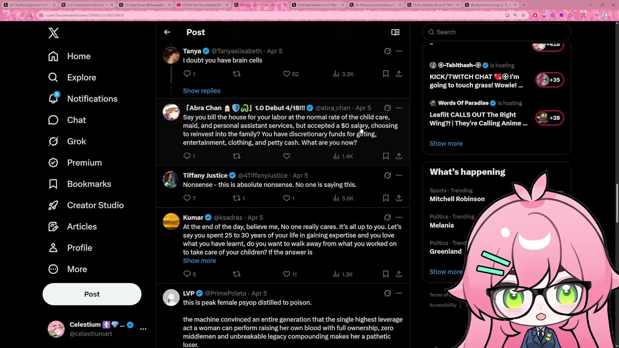The image size is (619, 348).
Task: Click browser address bar URL
Action: pyautogui.click(x=85, y=15)
